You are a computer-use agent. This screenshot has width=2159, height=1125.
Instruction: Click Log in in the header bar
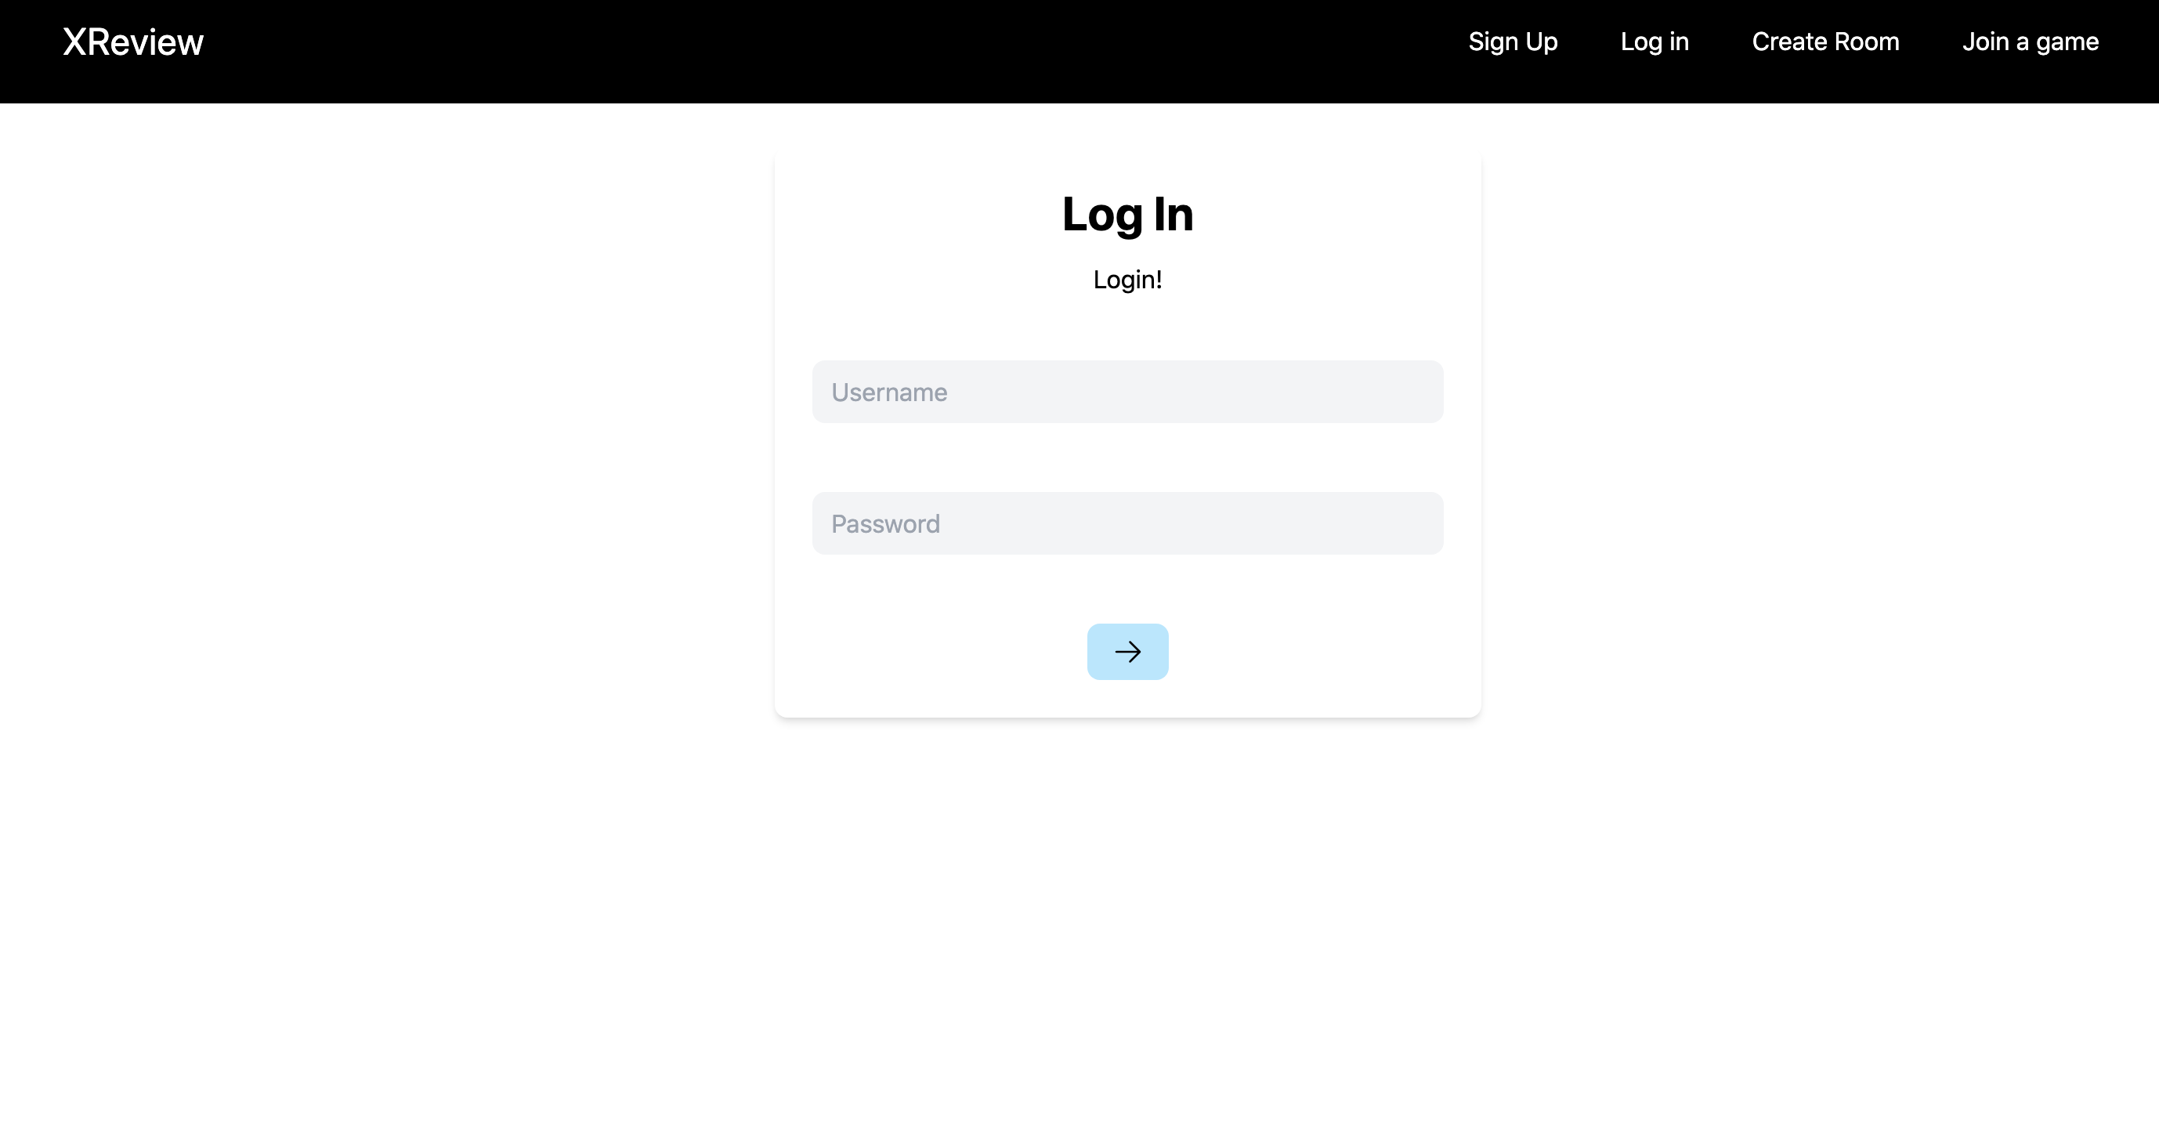[1654, 42]
